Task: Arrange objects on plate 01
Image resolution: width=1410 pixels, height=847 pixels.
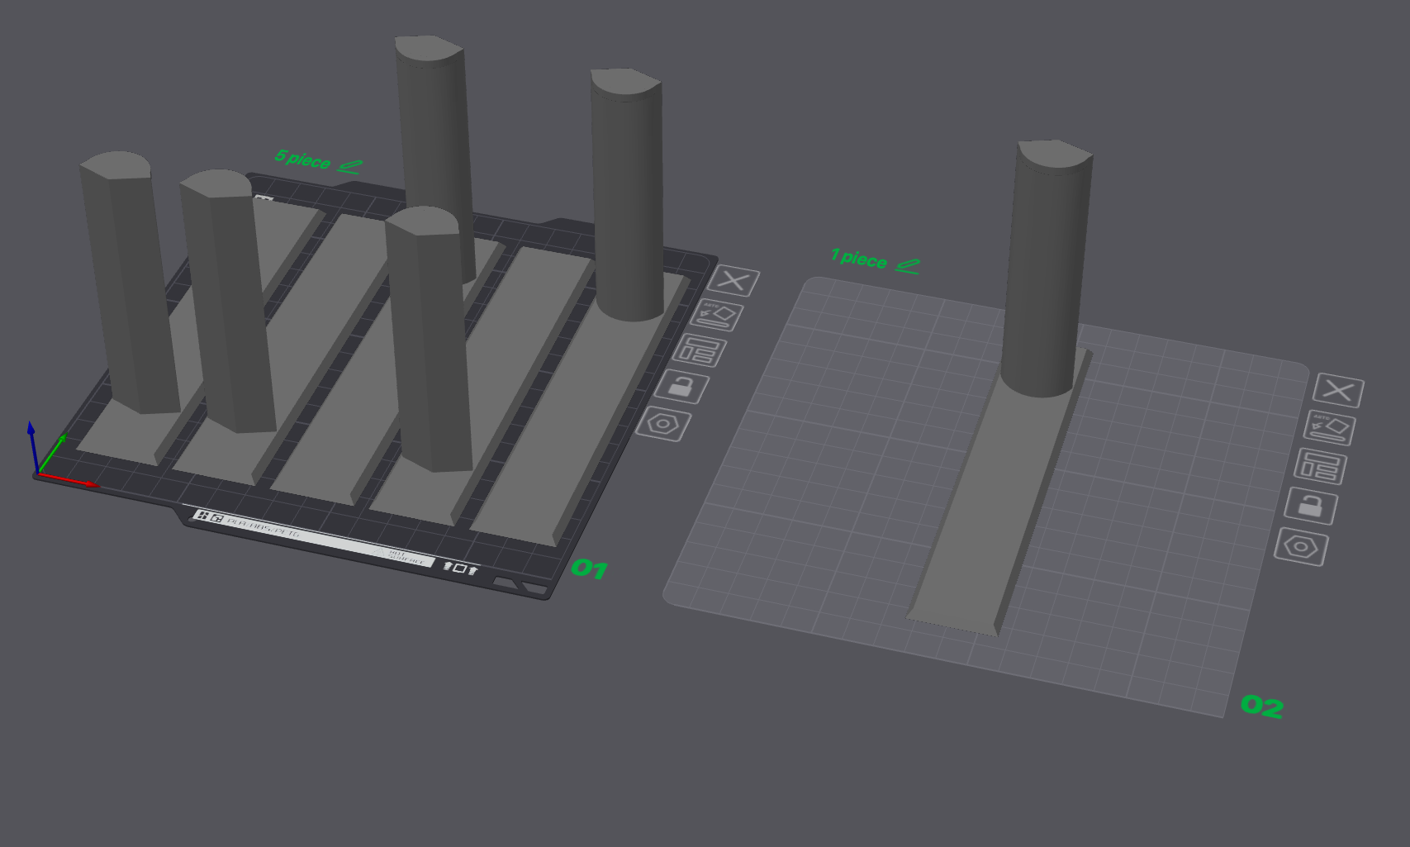Action: (x=699, y=351)
